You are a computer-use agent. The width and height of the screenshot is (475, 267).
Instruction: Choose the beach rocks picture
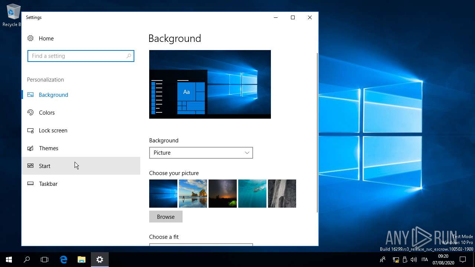[x=193, y=194]
